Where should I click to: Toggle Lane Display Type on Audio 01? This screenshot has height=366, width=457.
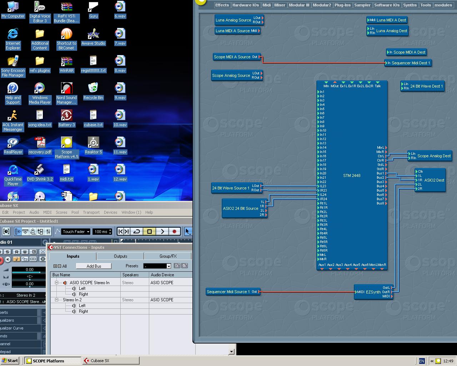click(x=33, y=259)
